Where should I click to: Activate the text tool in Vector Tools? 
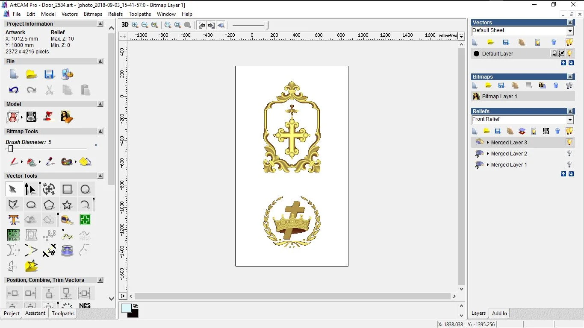pos(13,220)
